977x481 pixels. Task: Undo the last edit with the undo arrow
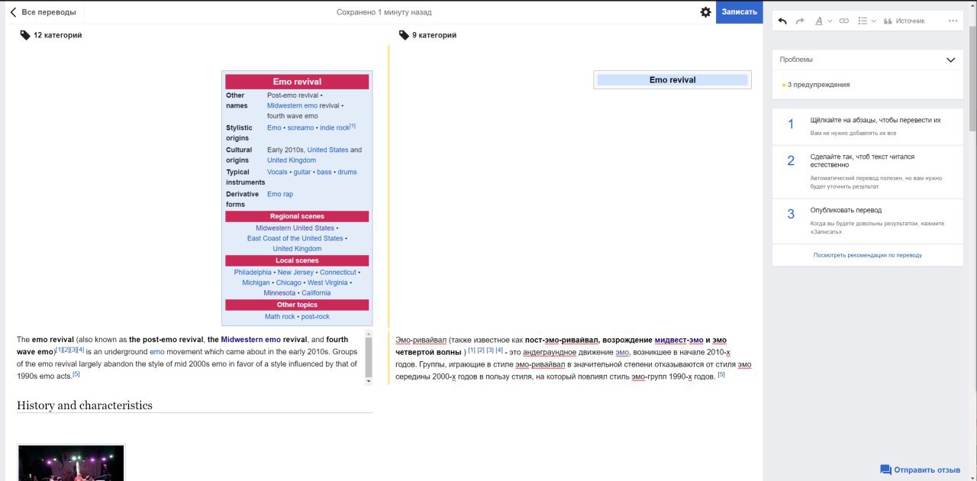[x=782, y=21]
